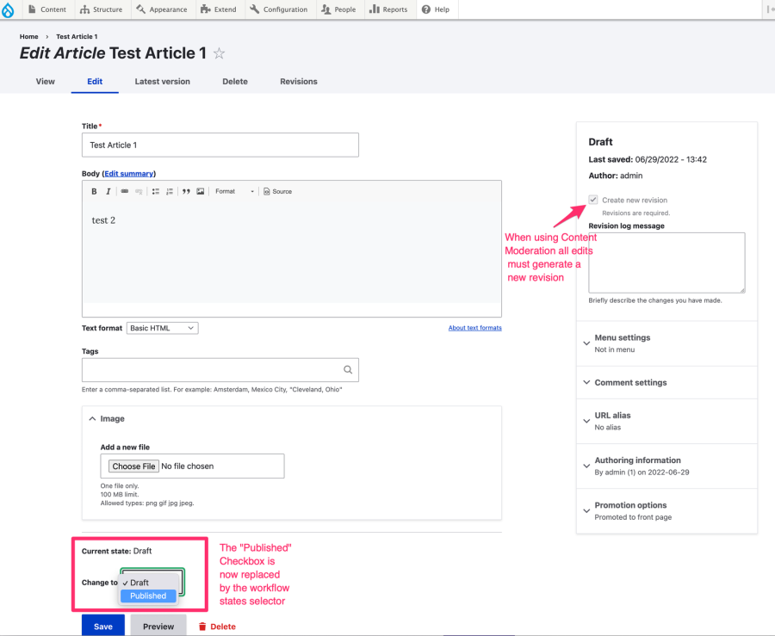Click the Save button

point(102,626)
